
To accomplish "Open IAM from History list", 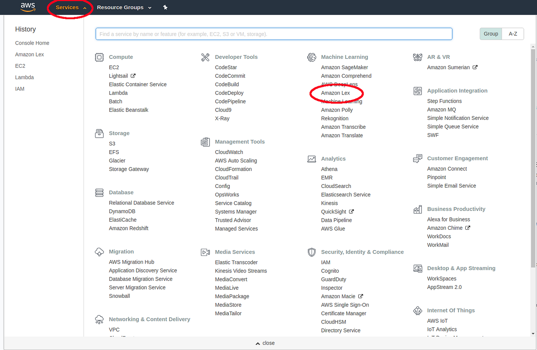I will [20, 89].
